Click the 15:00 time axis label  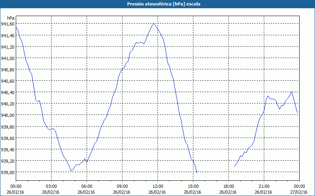(193, 187)
